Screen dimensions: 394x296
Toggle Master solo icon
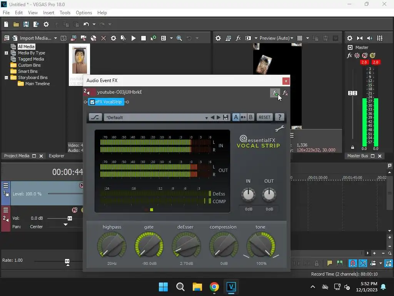(x=372, y=55)
